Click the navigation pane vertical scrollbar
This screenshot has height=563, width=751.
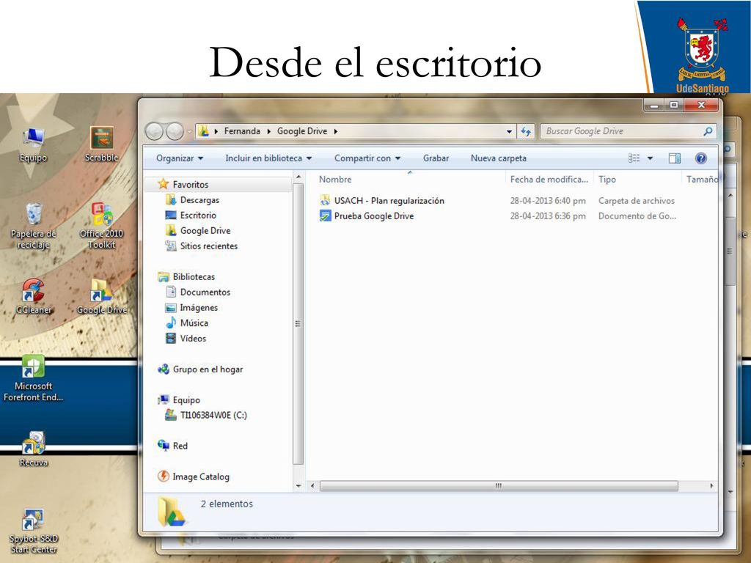pyautogui.click(x=298, y=324)
